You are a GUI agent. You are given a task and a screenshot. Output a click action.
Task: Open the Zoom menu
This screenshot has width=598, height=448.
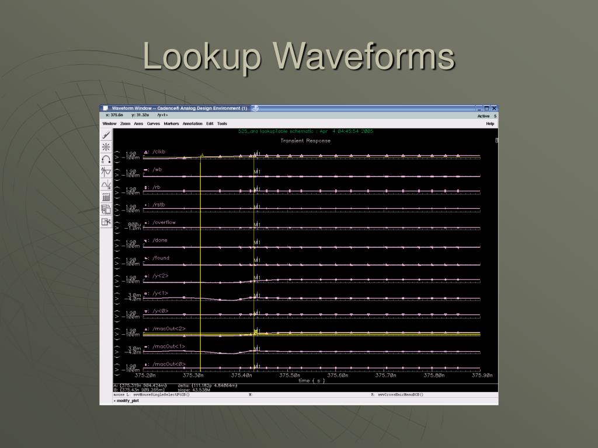125,124
